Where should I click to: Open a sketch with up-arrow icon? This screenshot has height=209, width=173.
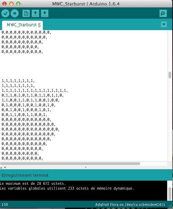[x=35, y=13]
